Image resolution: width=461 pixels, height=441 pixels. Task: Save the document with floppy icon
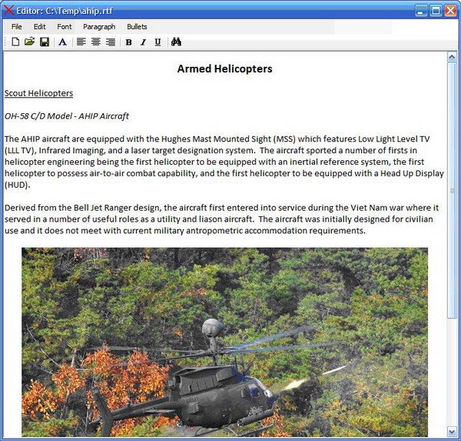coord(45,42)
